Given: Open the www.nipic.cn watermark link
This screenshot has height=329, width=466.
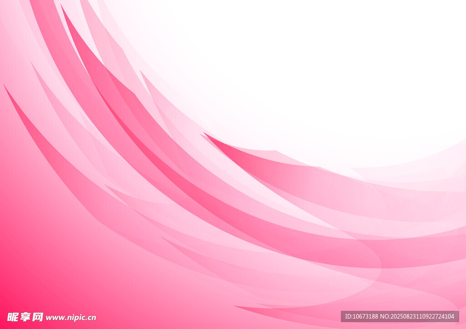Looking at the screenshot, I should [71, 318].
